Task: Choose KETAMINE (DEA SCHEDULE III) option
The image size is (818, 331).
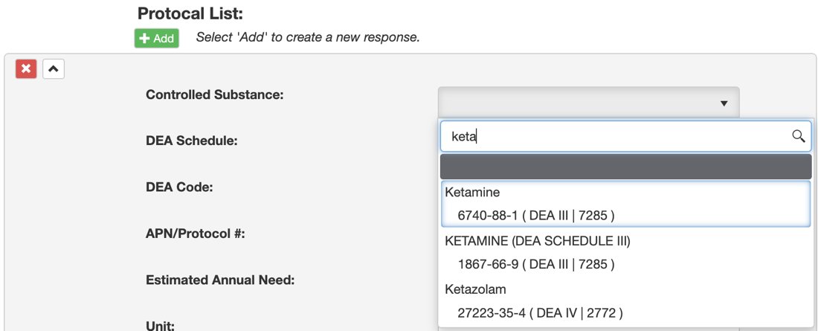Action: point(538,241)
